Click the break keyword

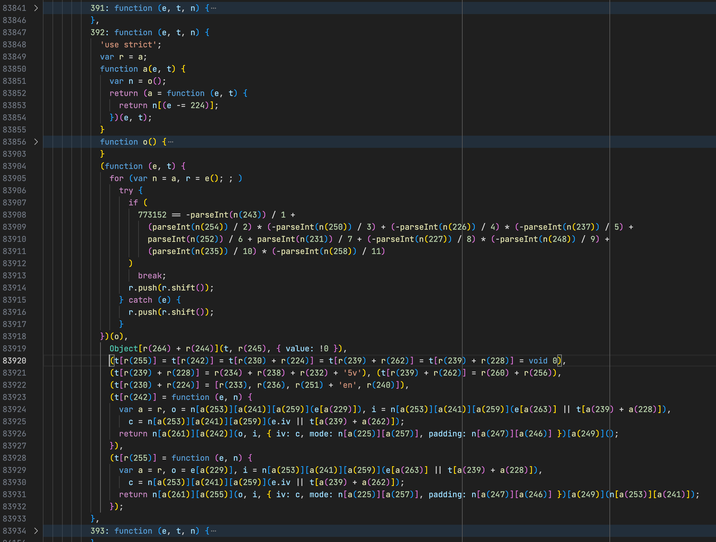click(150, 275)
